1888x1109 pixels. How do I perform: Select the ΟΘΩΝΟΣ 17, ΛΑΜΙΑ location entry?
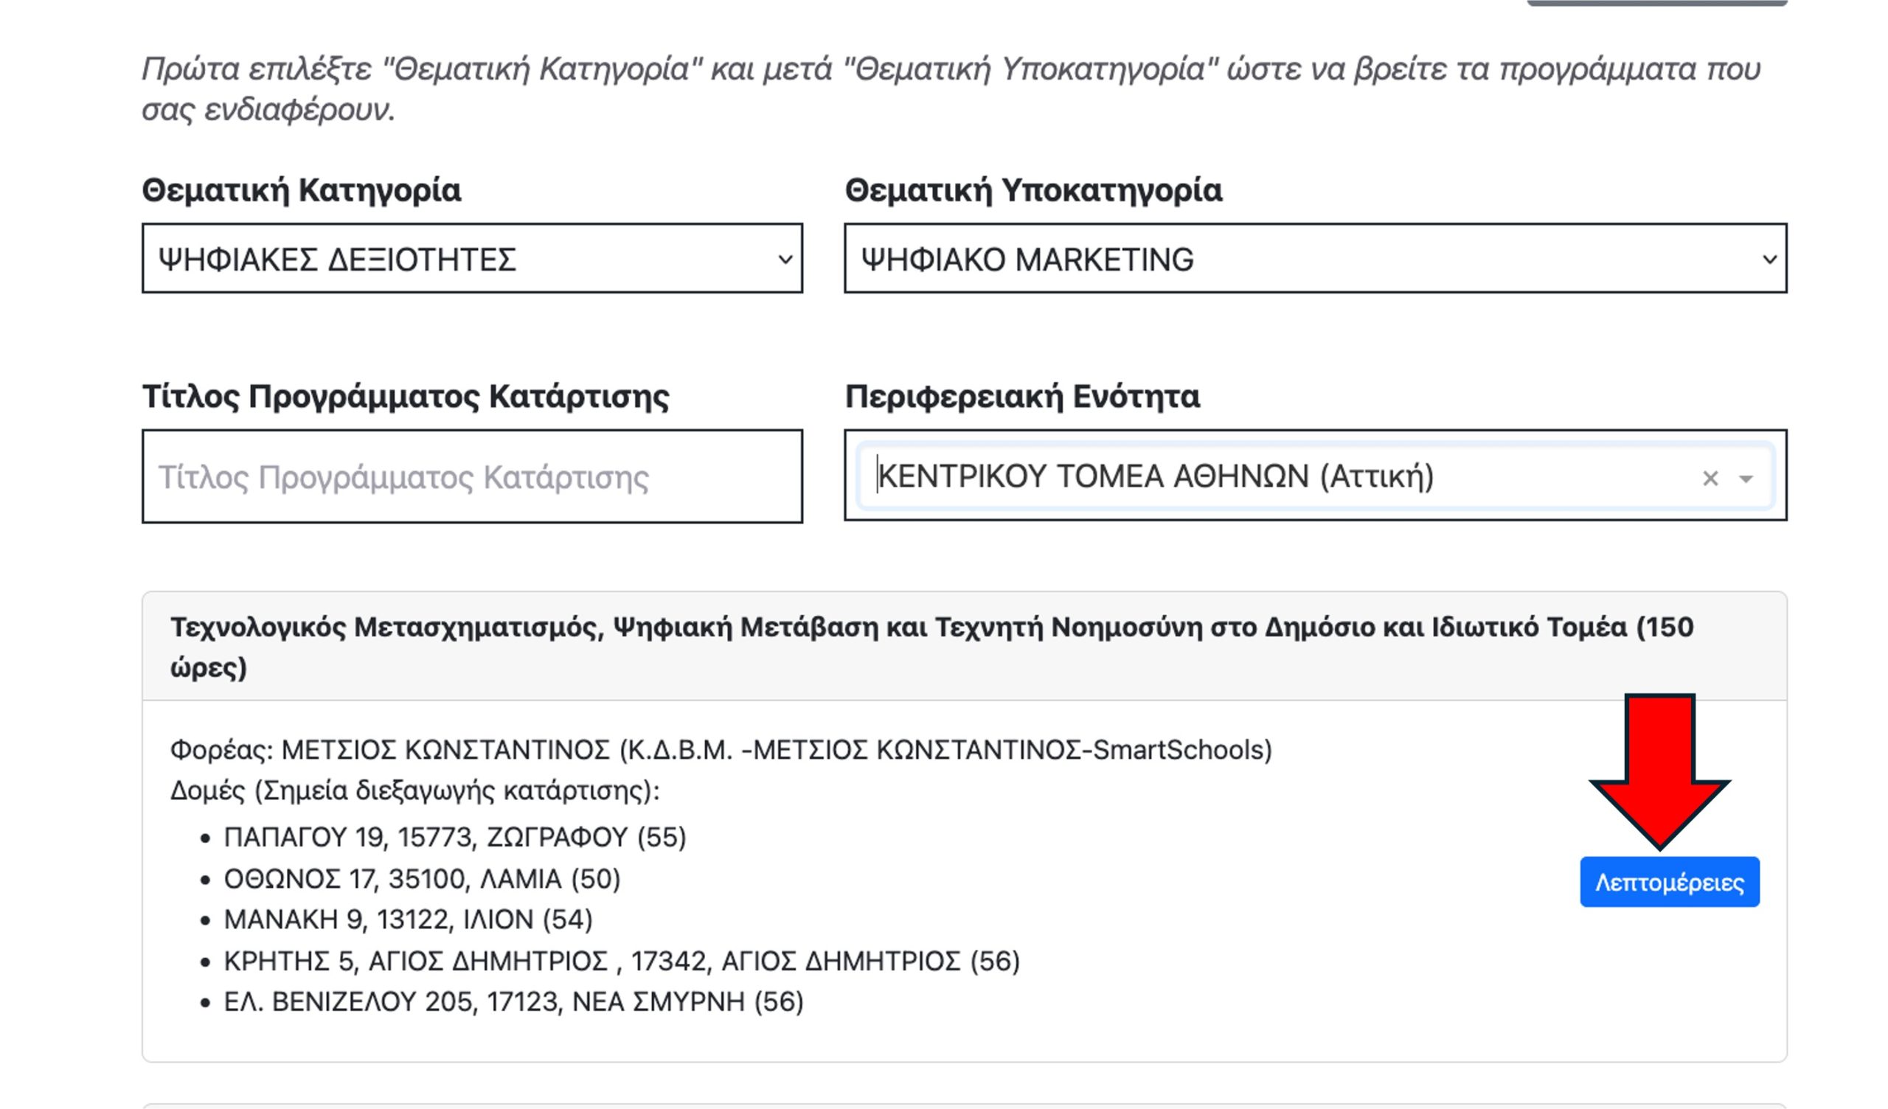tap(422, 878)
